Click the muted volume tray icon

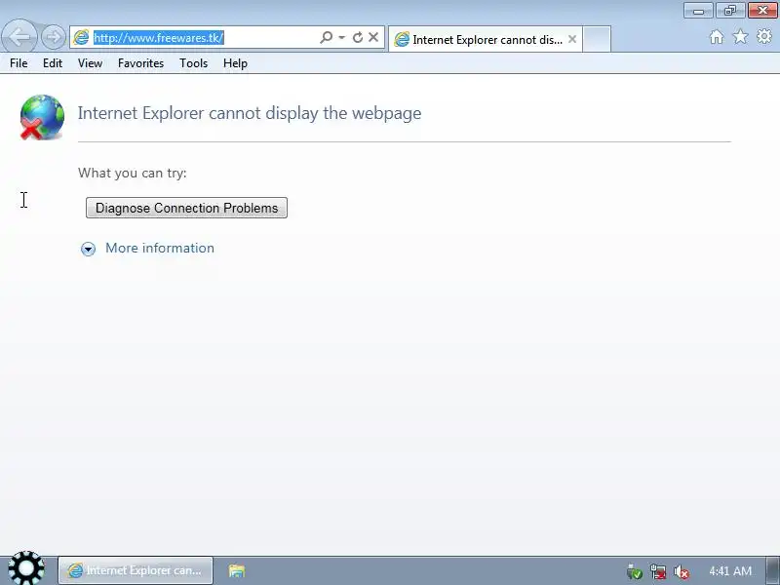point(681,571)
